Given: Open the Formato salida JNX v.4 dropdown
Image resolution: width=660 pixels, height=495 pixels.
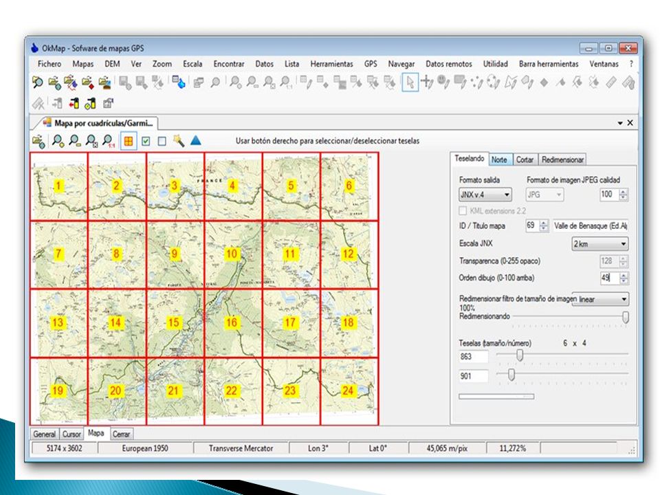Looking at the screenshot, I should pos(485,195).
